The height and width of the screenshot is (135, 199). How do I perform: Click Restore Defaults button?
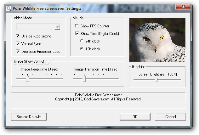coord(29,117)
